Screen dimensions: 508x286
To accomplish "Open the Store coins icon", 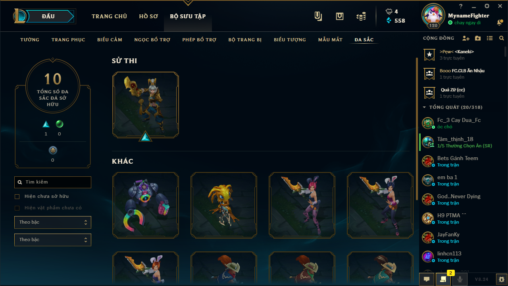I will click(361, 16).
